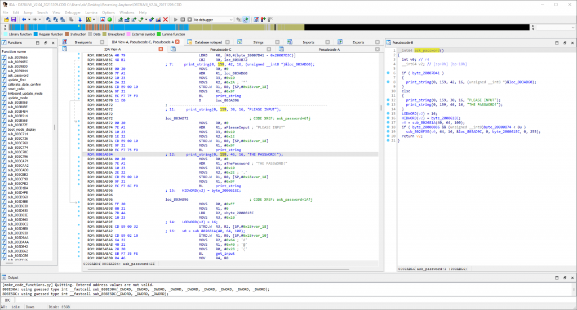Click the green circle toolbar icon
Screen dimensions: 577x310
(x=110, y=19)
